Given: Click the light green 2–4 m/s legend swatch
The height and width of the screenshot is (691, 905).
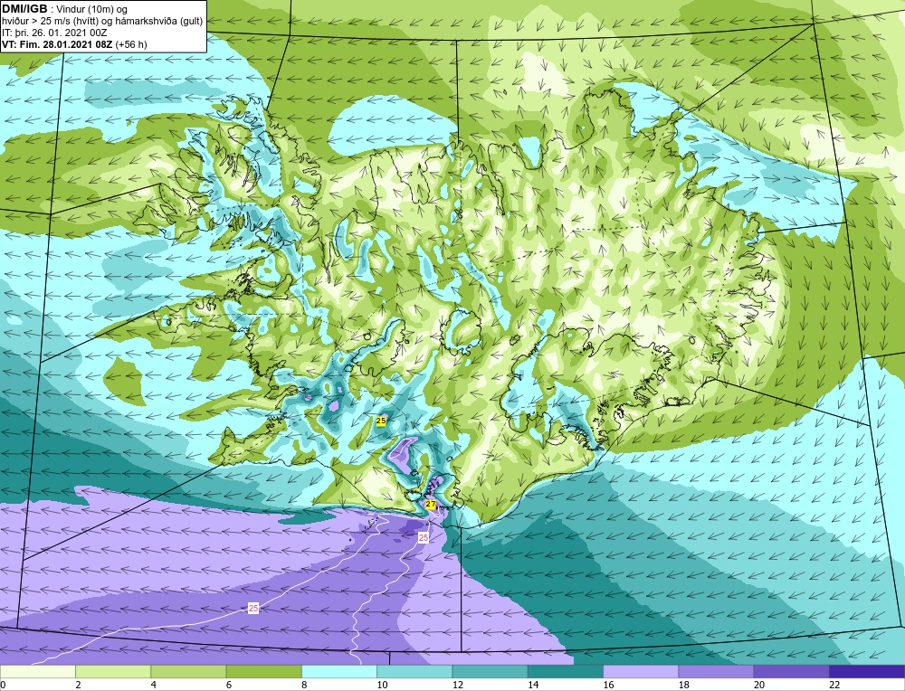Looking at the screenshot, I should (113, 671).
